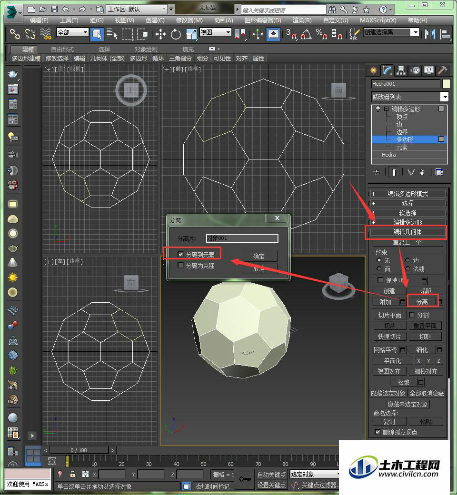Click the teapot icon in left sidebar
Screen dimensions: 457x495
13,74
